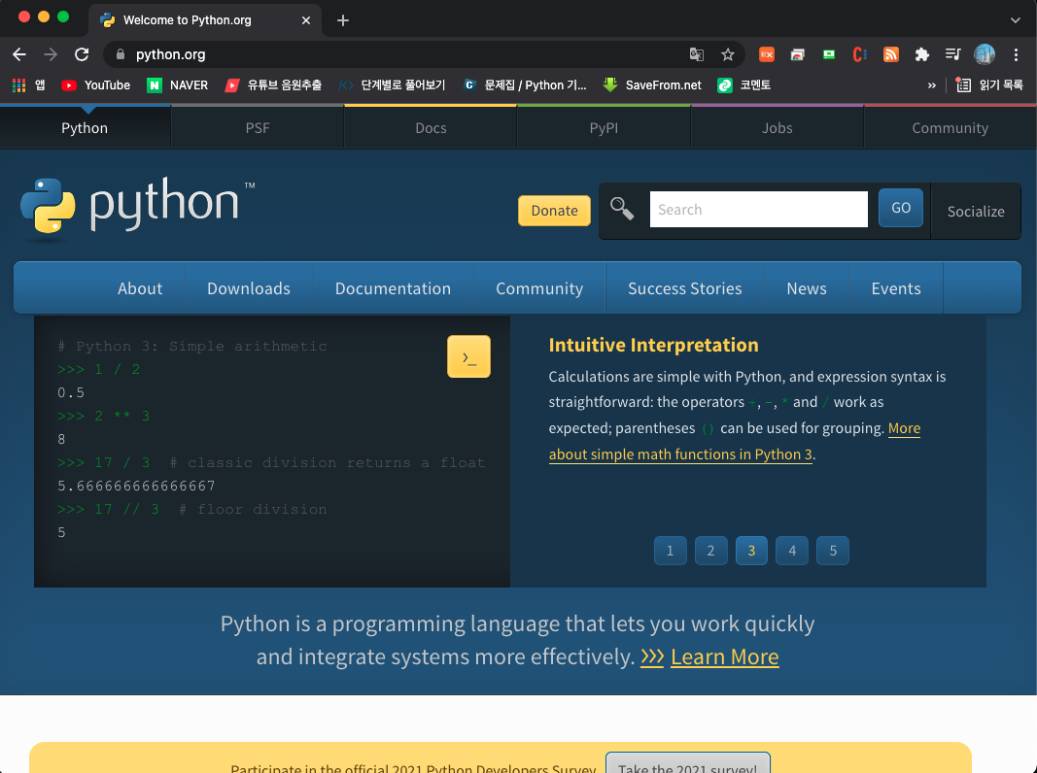The width and height of the screenshot is (1037, 773).
Task: Bookmark this page with the star icon
Action: 728,54
